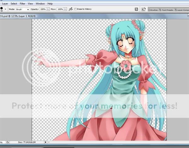The width and height of the screenshot is (189, 148).
Task: Click the document title bar text Layer 3, RGB/8
Action: tap(27, 16)
